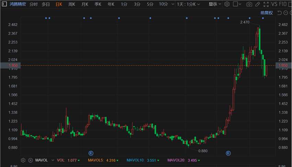Screen dimensions: 292x167
Task: Switch to 分时 intraday tab
Action: point(34,4)
